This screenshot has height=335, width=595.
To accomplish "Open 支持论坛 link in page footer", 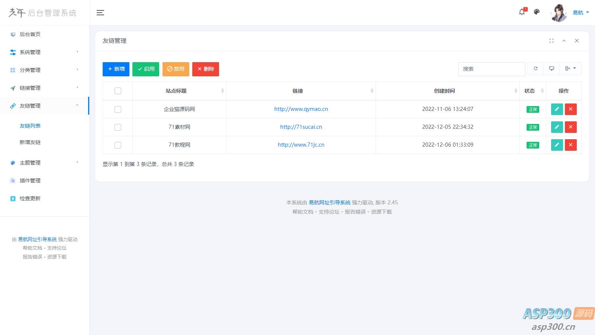I will (329, 212).
